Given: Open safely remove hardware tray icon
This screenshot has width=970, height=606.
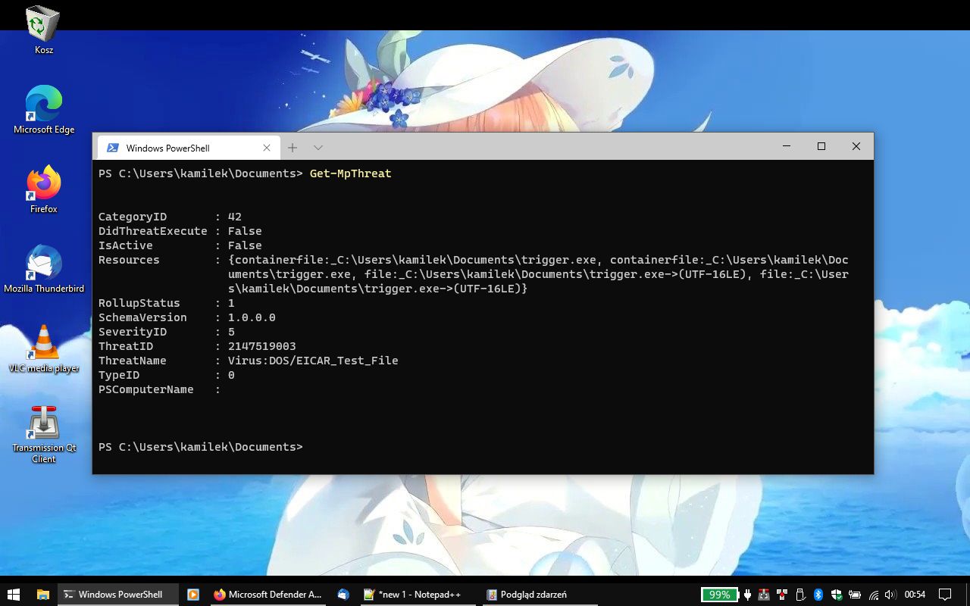Looking at the screenshot, I should click(799, 595).
